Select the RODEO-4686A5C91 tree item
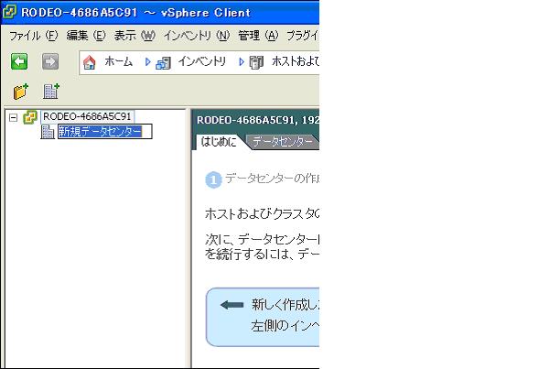 click(88, 117)
